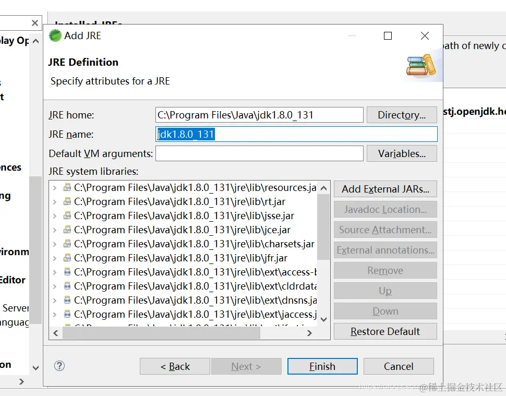Maximize the Add JRE dialog
This screenshot has width=506, height=396.
tap(388, 35)
